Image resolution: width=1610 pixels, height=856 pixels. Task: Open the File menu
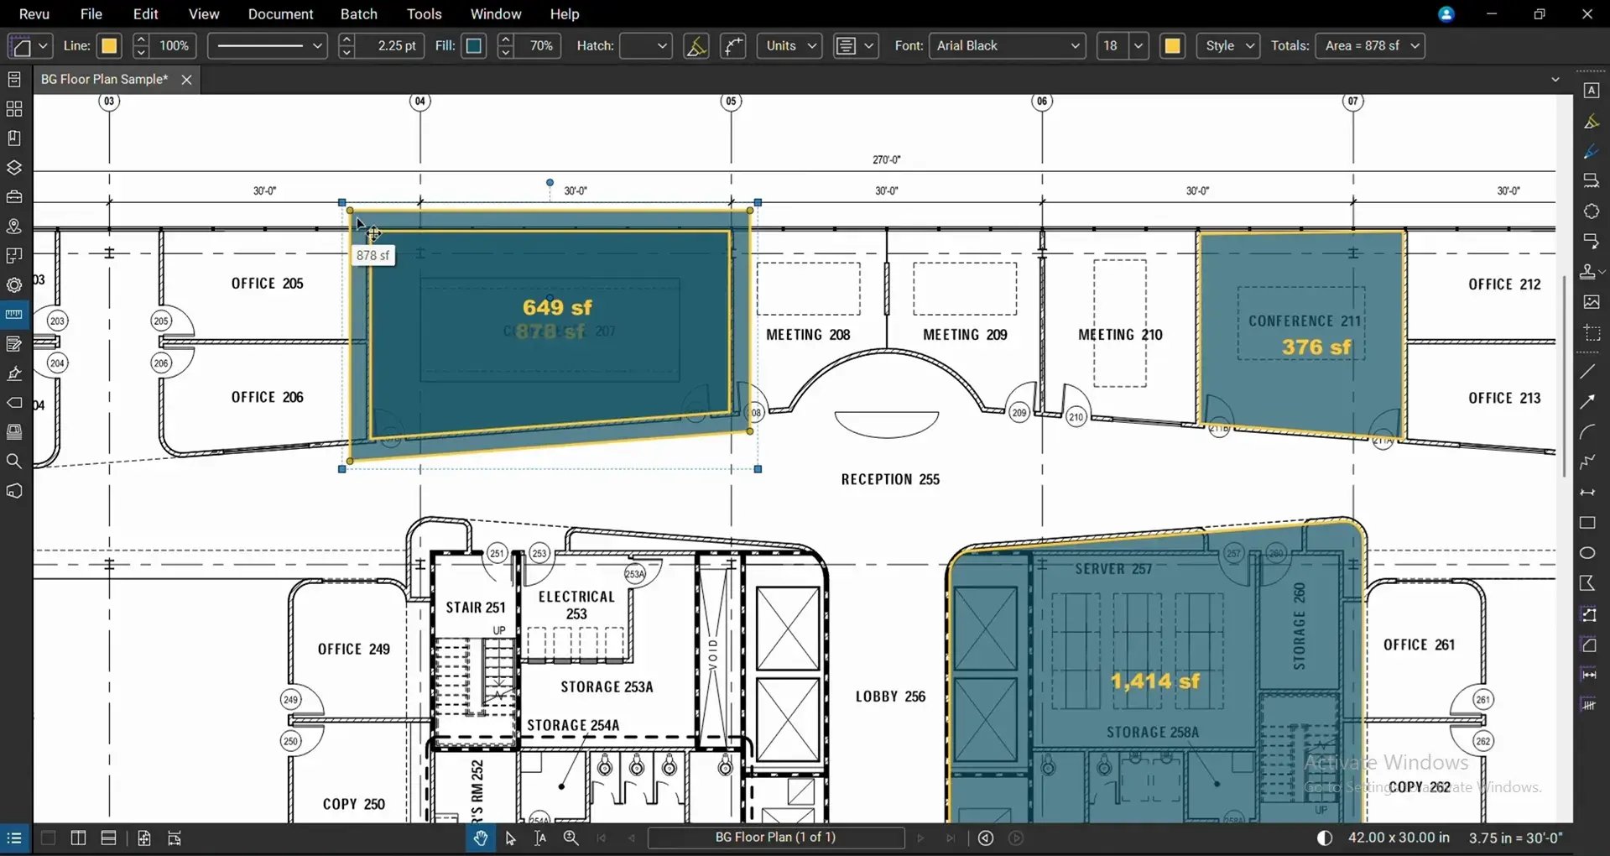91,14
